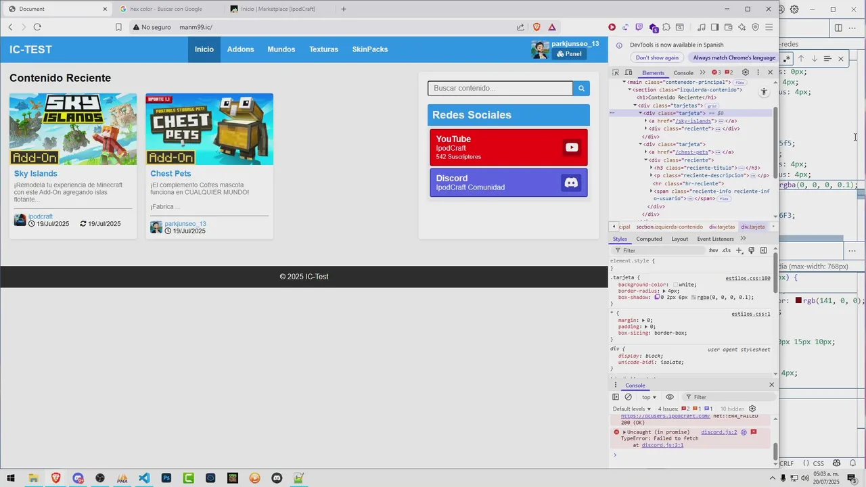Open the extensions puzzle icon in the browser toolbar
Image resolution: width=866 pixels, height=487 pixels.
tap(666, 27)
